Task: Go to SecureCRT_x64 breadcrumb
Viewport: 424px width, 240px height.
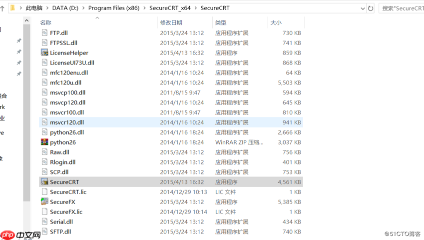Action: [170, 8]
